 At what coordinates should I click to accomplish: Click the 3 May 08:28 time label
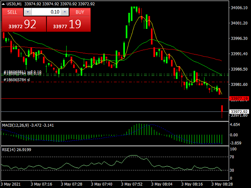coord(222,184)
